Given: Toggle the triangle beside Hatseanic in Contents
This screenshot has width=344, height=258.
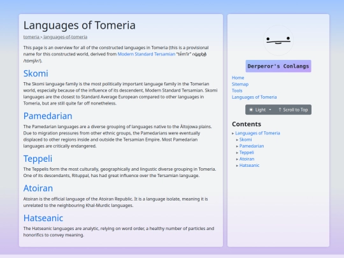Looking at the screenshot, I should (237, 166).
